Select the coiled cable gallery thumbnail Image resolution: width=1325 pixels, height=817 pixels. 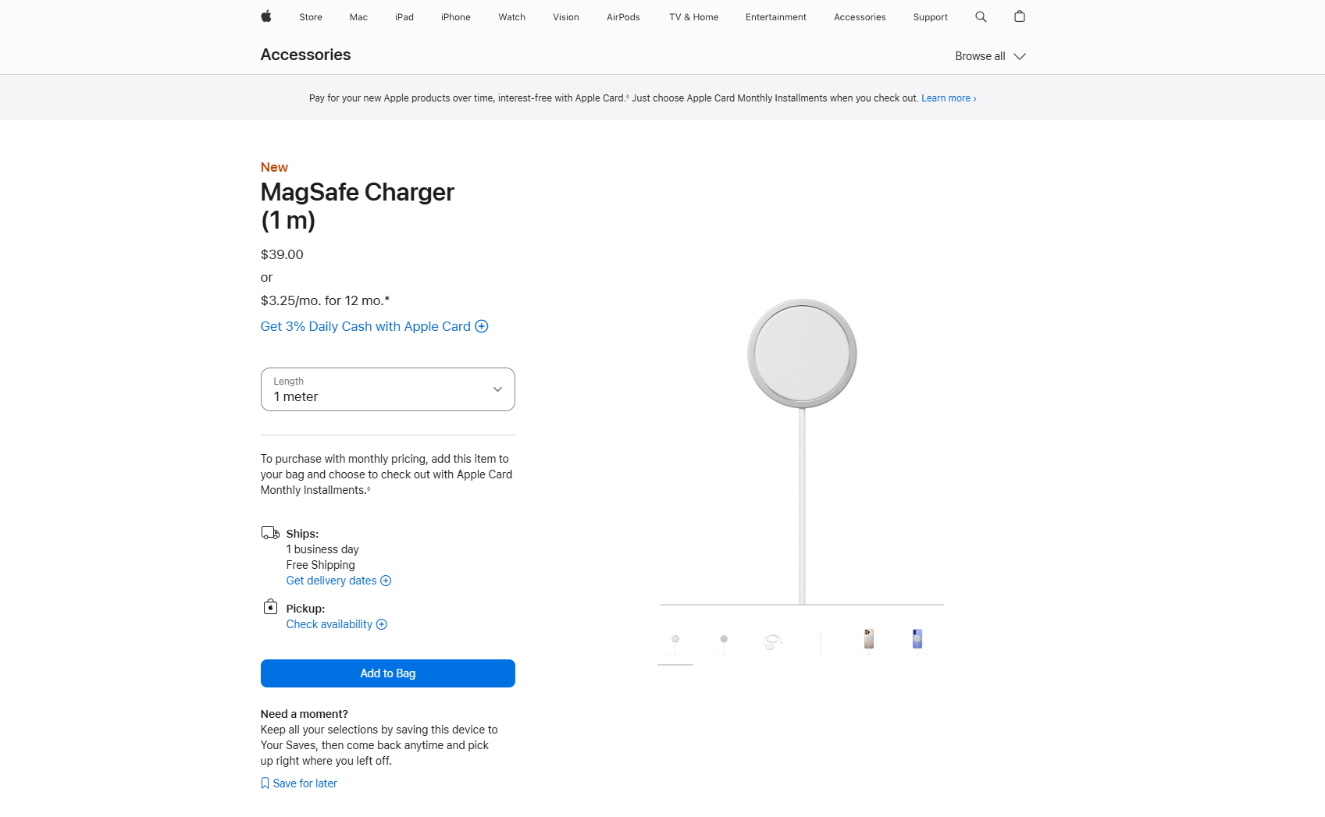(x=772, y=641)
